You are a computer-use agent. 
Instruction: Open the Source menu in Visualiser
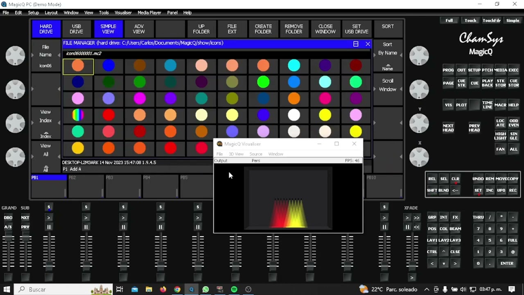pyautogui.click(x=256, y=154)
